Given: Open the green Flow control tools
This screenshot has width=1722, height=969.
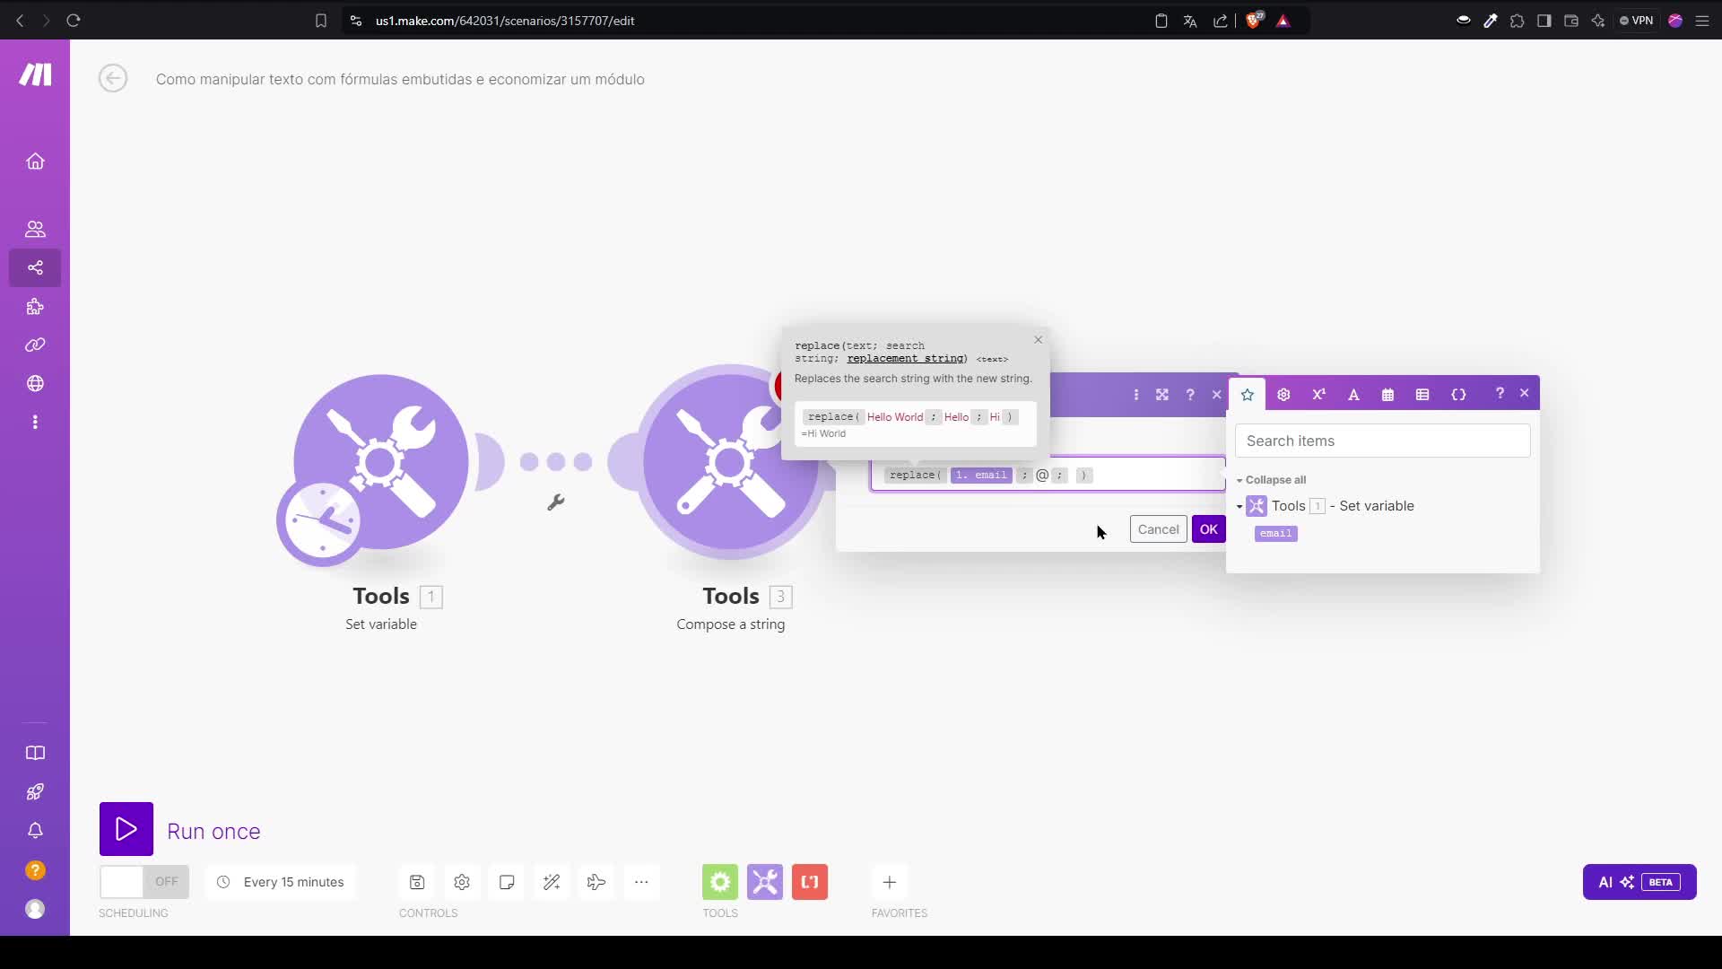Looking at the screenshot, I should click(720, 882).
